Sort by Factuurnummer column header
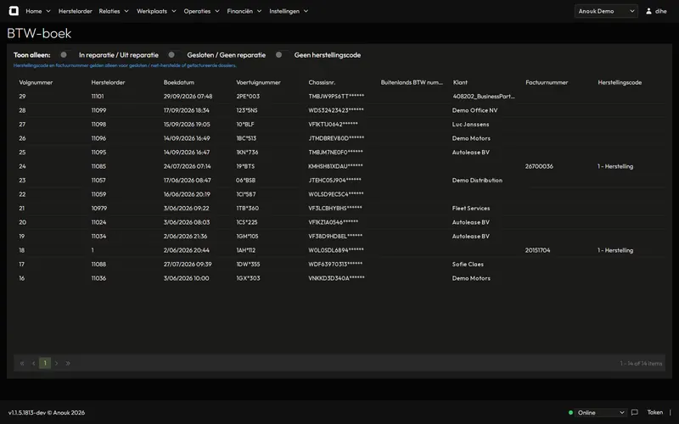 click(547, 82)
